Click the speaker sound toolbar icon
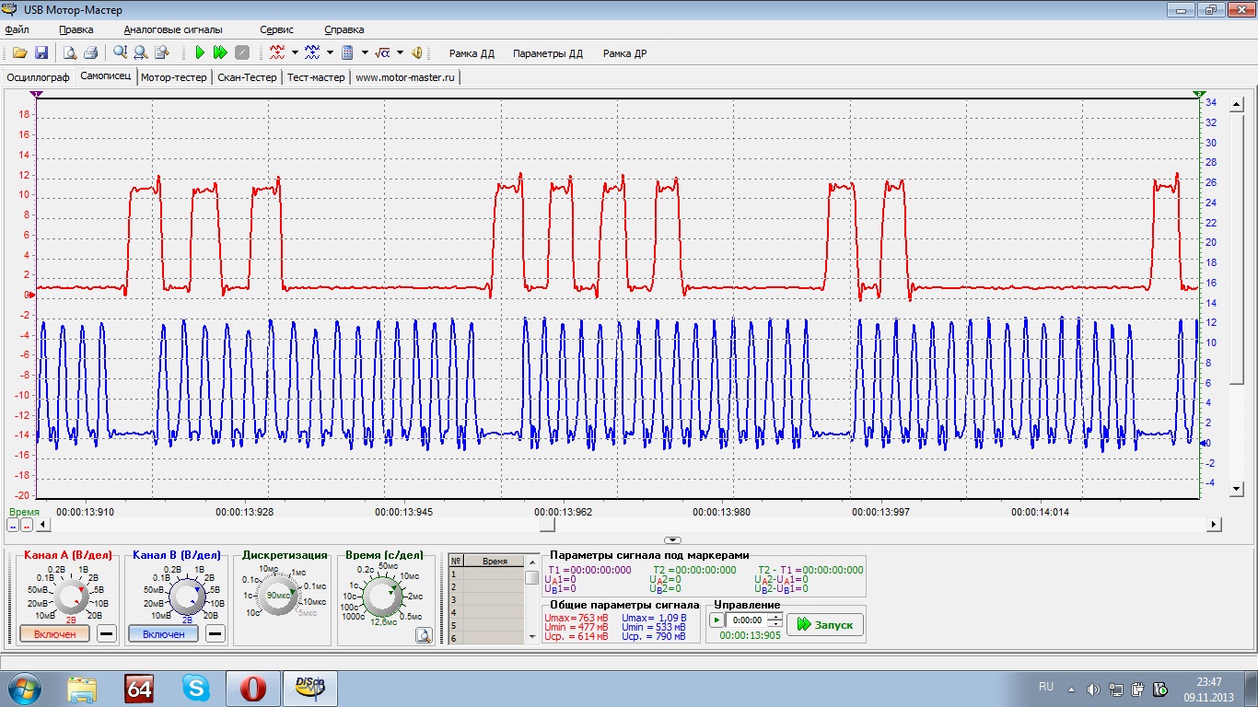This screenshot has width=1258, height=707. 417,53
